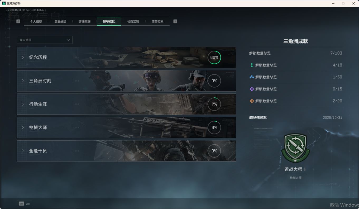359x209 pixels.
Task: Go to the 详细数据 tab
Action: (x=84, y=21)
